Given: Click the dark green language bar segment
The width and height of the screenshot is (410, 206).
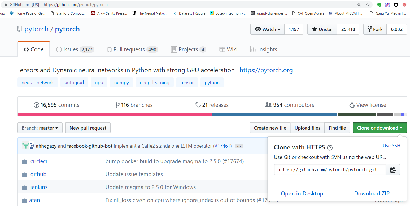Looking at the screenshot, I should 357,114.
